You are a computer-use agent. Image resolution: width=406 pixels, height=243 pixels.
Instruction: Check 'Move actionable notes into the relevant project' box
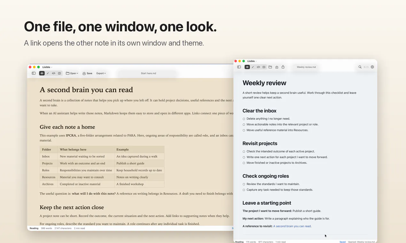[244, 125]
